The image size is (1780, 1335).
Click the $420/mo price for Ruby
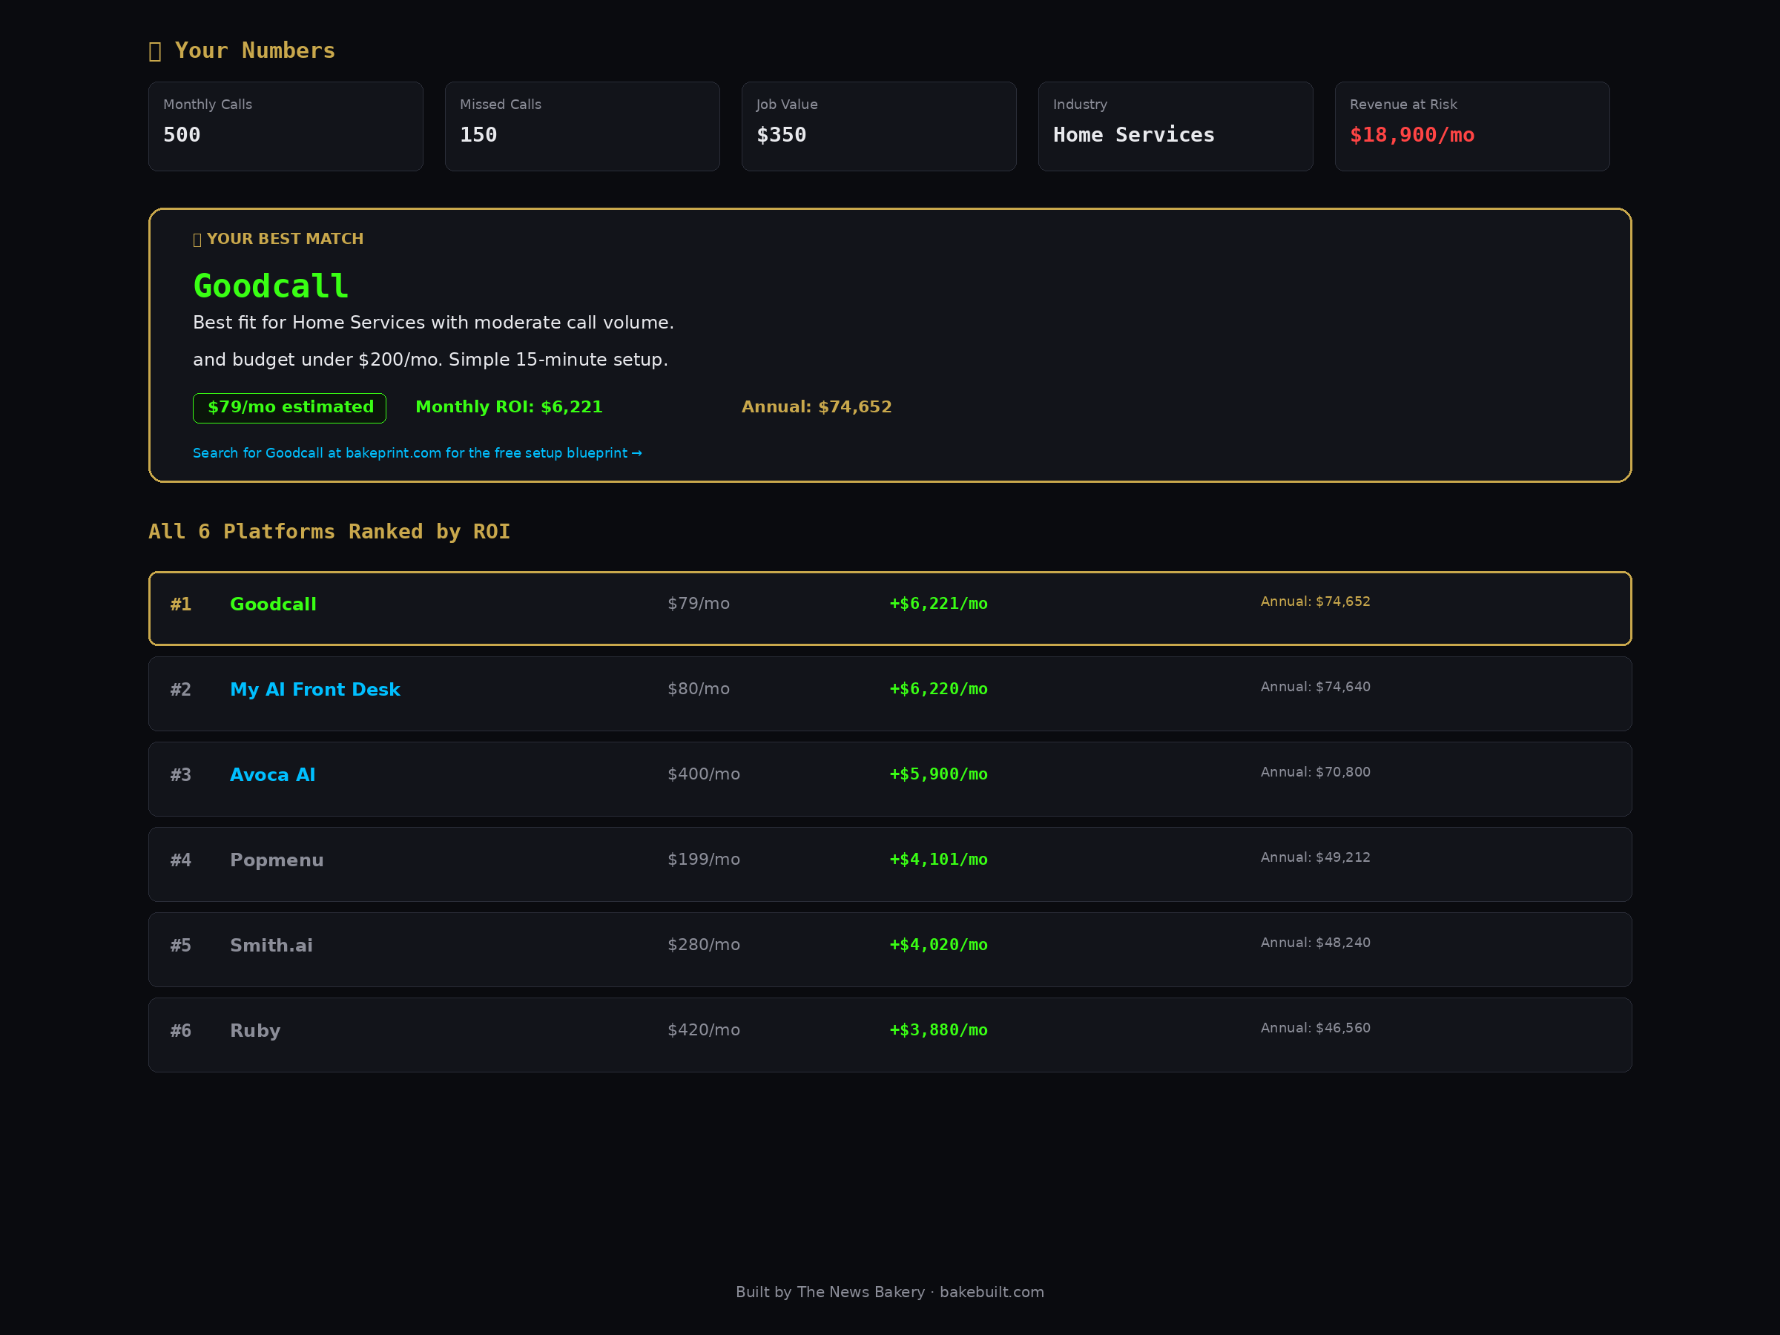(x=704, y=1030)
